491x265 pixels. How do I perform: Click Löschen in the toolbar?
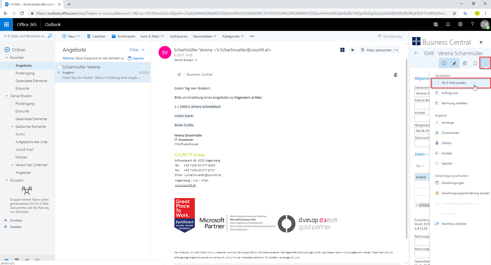click(x=96, y=36)
